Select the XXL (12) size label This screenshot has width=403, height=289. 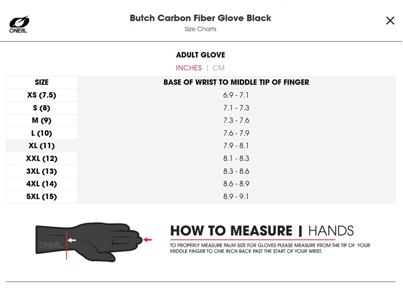click(x=42, y=158)
